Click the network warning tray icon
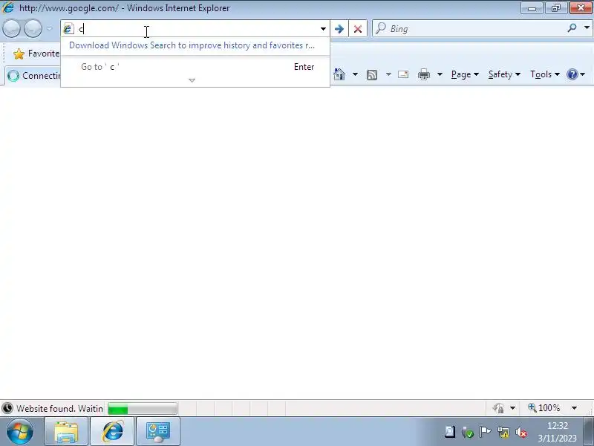Image resolution: width=594 pixels, height=446 pixels. [503, 432]
